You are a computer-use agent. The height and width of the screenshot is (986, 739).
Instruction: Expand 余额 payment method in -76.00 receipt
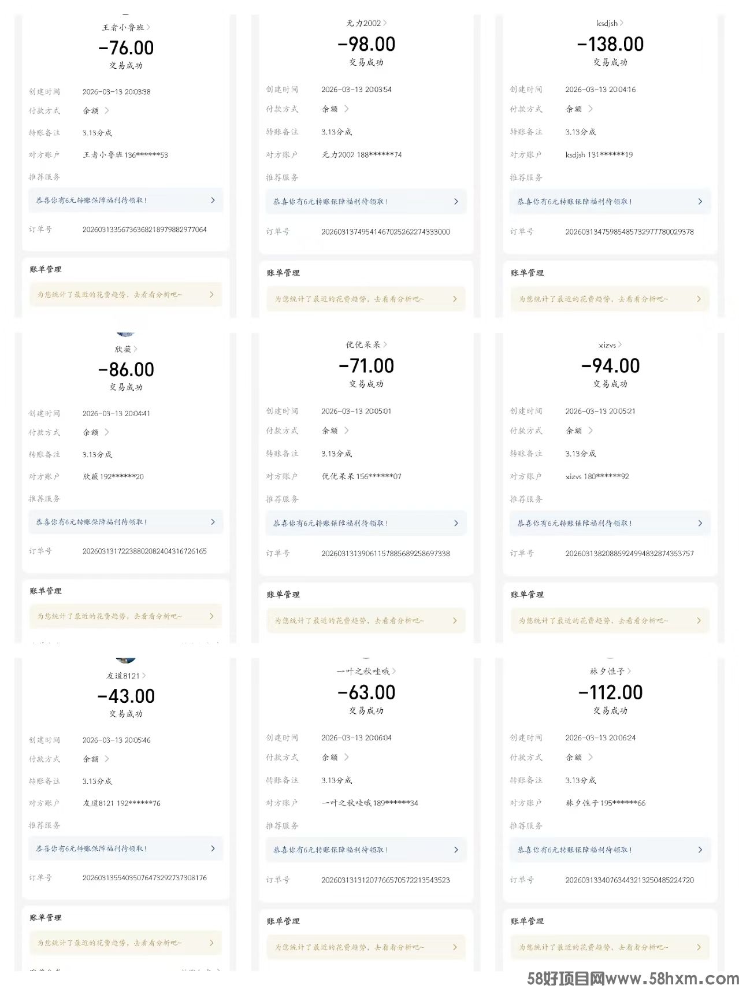[107, 110]
